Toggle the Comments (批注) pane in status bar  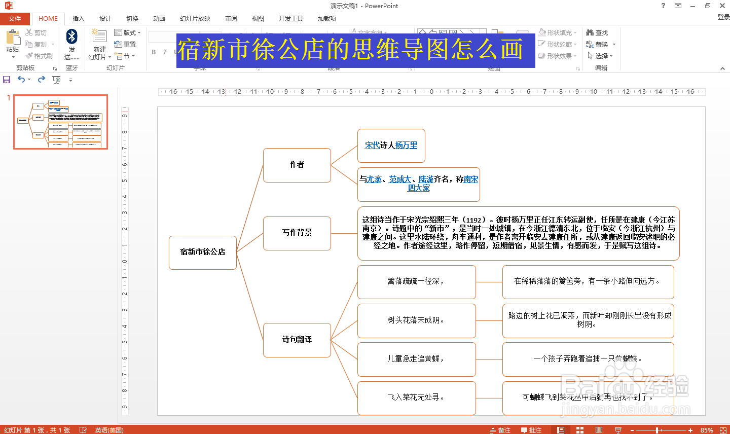point(531,430)
